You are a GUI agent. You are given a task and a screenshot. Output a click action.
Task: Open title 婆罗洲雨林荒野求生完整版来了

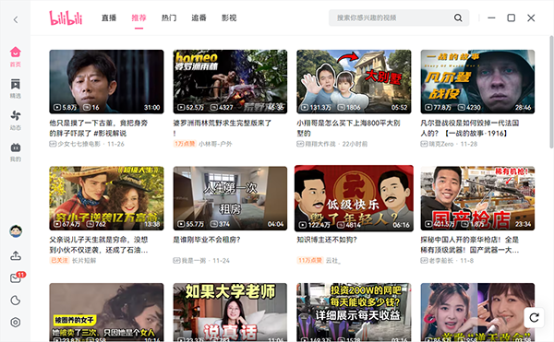pyautogui.click(x=222, y=128)
